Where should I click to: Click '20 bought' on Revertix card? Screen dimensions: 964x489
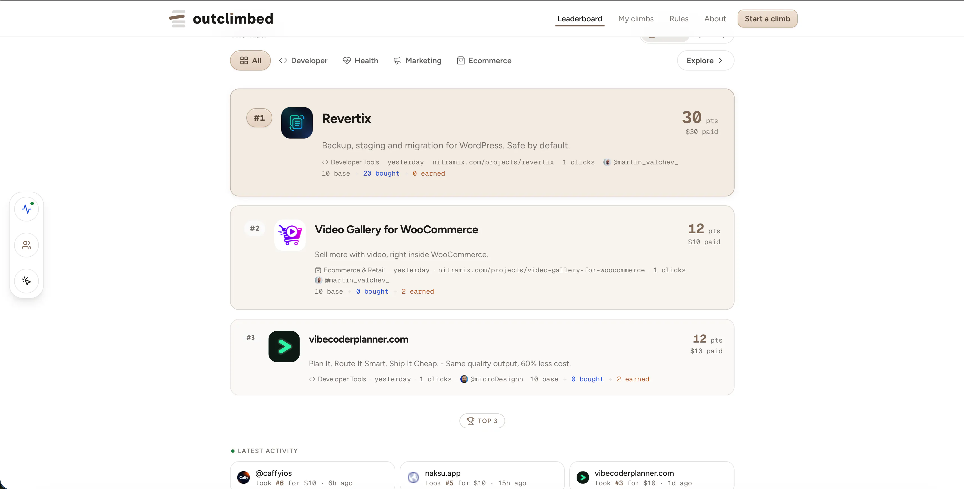point(381,173)
